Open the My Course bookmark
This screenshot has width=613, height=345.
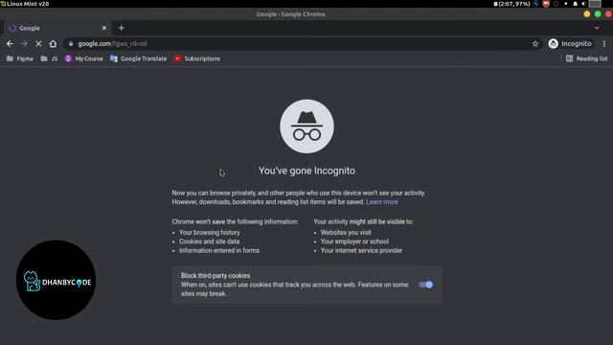pos(83,58)
